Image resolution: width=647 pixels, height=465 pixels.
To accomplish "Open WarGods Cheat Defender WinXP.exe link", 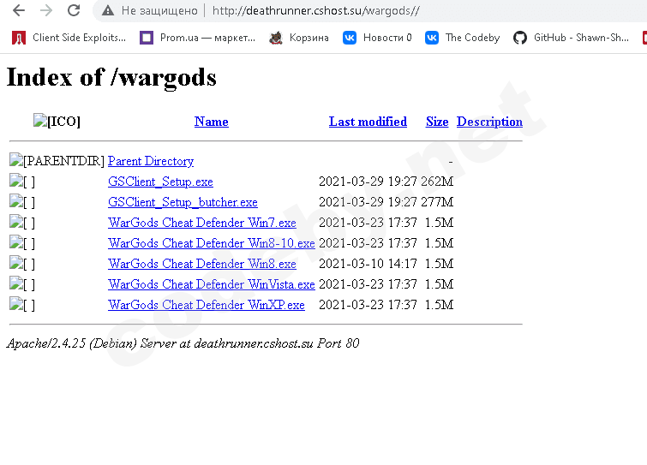I will [x=207, y=305].
